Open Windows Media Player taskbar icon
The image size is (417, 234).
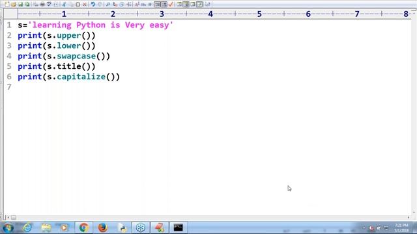click(64, 227)
